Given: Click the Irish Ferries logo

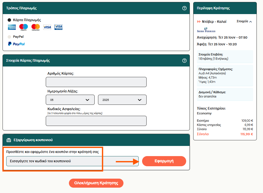Looking at the screenshot, I should [x=206, y=30].
